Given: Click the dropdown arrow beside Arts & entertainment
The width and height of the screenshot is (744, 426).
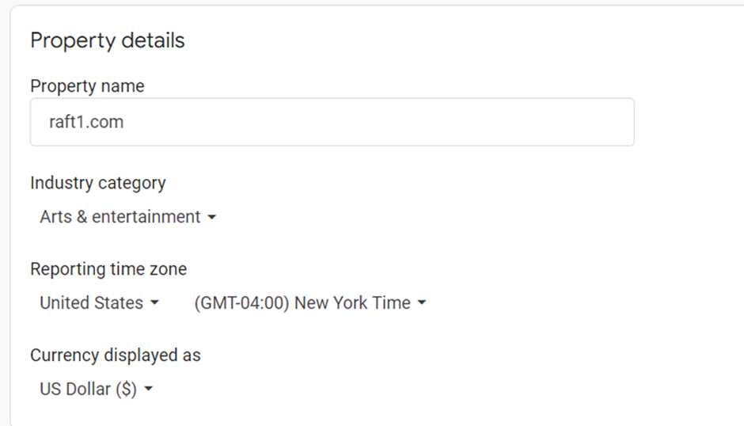Looking at the screenshot, I should (x=211, y=218).
